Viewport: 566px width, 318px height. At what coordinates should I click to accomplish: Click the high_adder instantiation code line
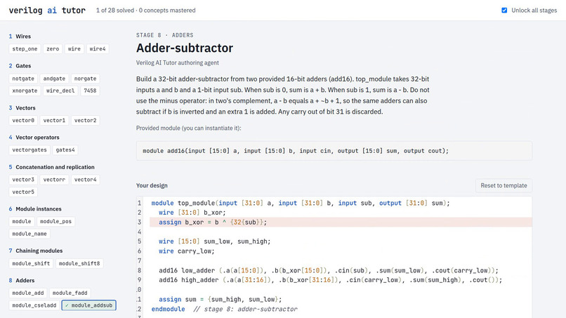(330, 280)
